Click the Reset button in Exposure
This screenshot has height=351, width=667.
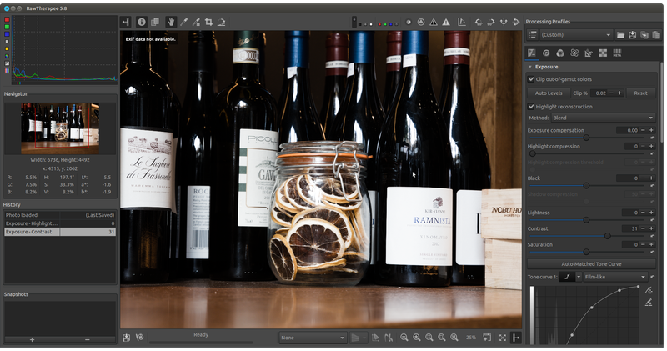(640, 93)
